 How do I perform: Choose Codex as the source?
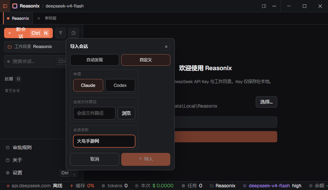120,85
